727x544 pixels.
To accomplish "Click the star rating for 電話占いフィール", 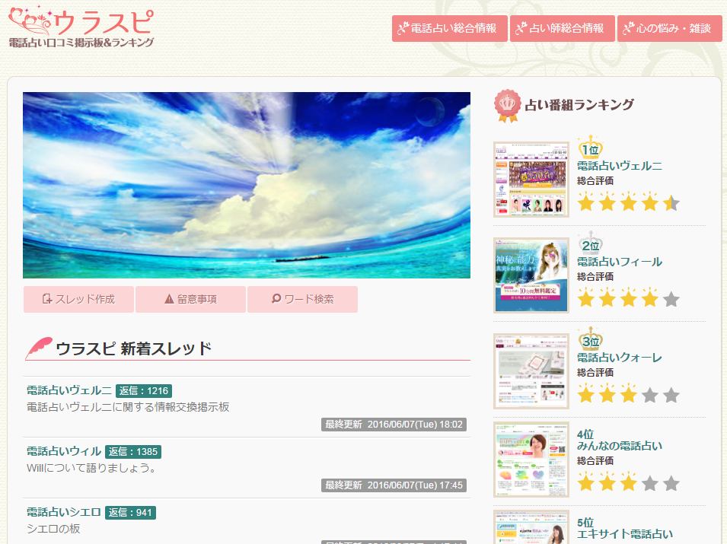I will 628,298.
